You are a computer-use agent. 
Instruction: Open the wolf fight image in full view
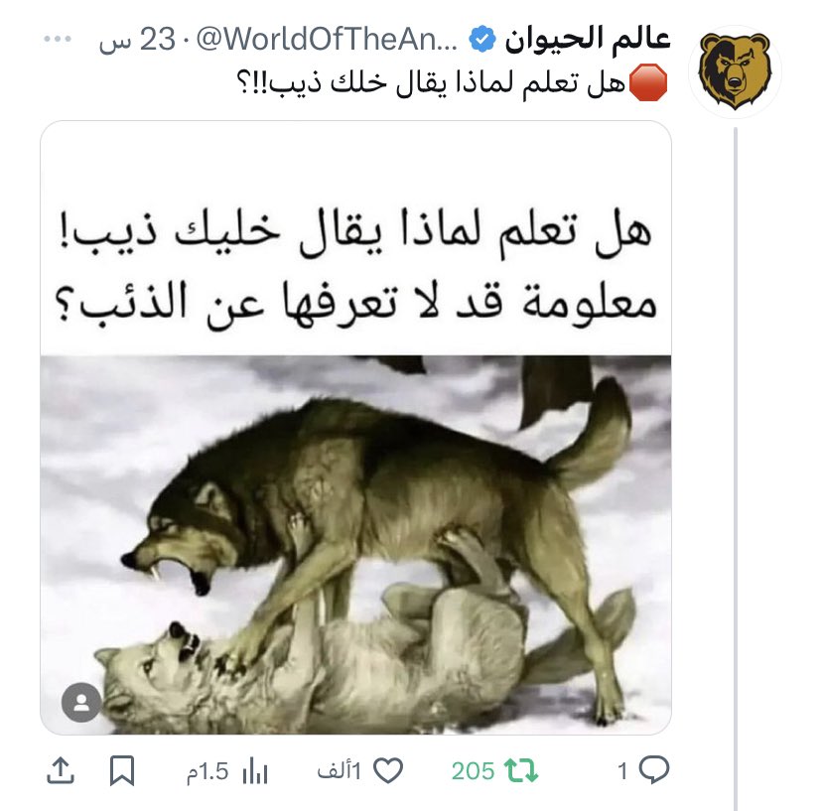[x=356, y=544]
